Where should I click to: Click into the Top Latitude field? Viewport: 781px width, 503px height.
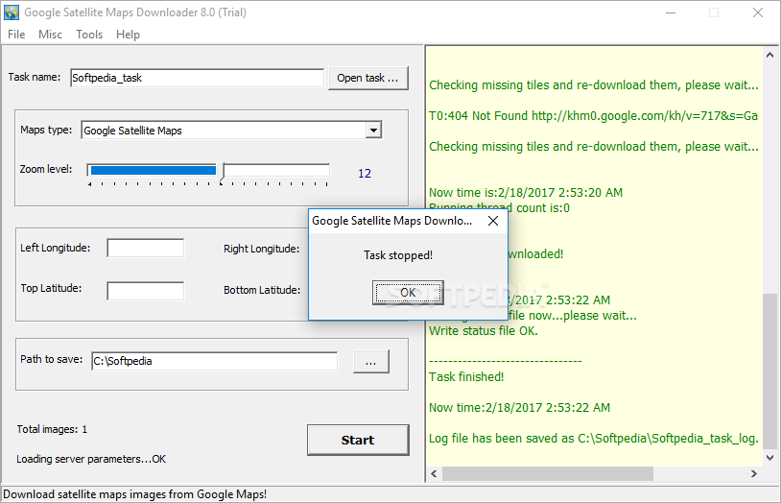point(146,291)
